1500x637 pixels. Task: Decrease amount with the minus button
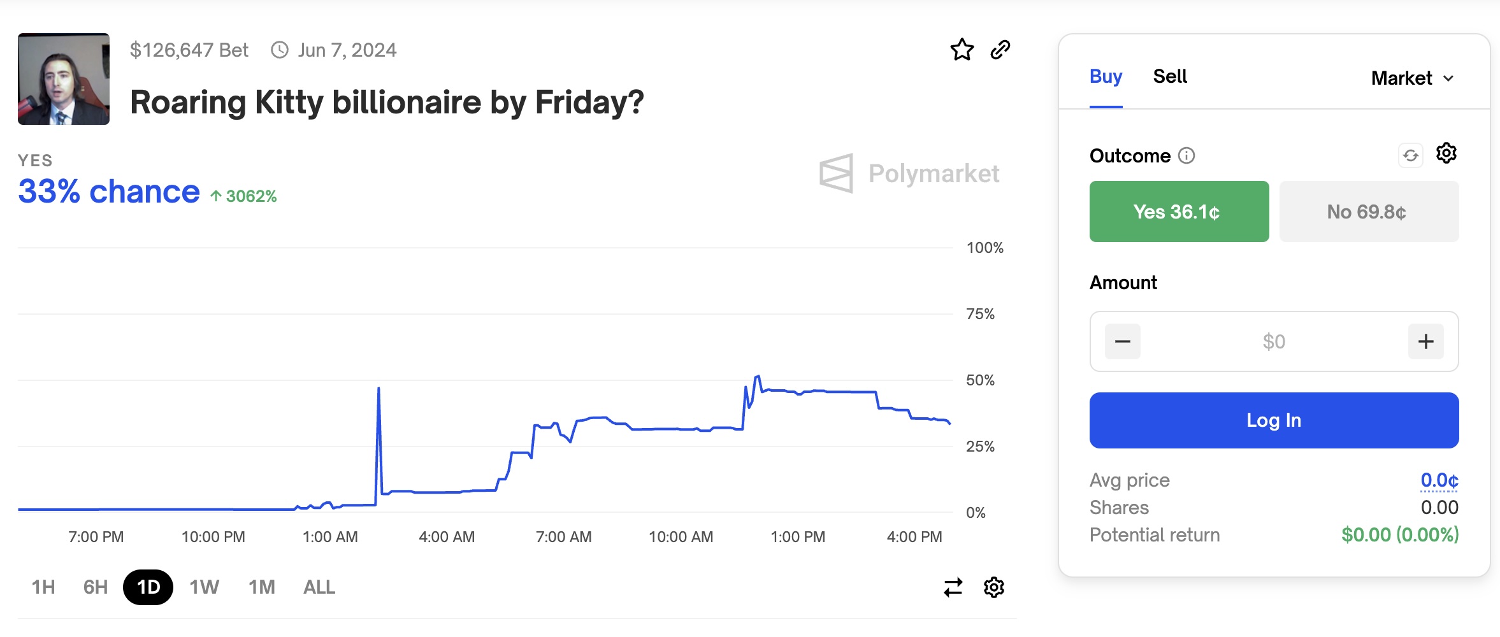(1122, 341)
